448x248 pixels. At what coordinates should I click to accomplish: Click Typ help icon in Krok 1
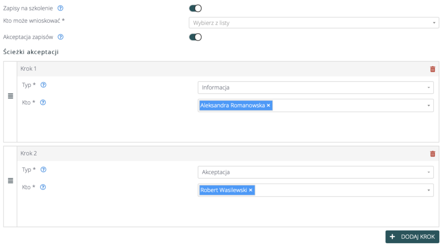click(x=43, y=85)
